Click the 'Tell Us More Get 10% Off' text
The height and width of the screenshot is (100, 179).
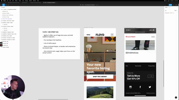point(133,77)
